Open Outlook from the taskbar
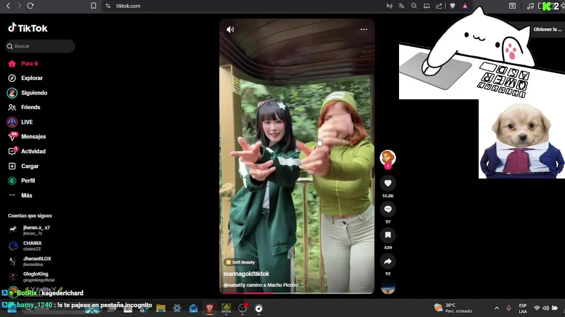 pyautogui.click(x=193, y=309)
